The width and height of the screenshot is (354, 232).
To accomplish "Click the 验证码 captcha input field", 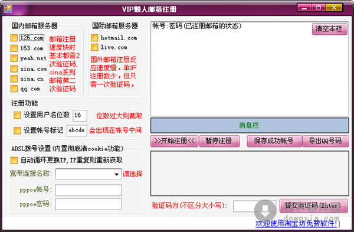I will tap(254, 206).
